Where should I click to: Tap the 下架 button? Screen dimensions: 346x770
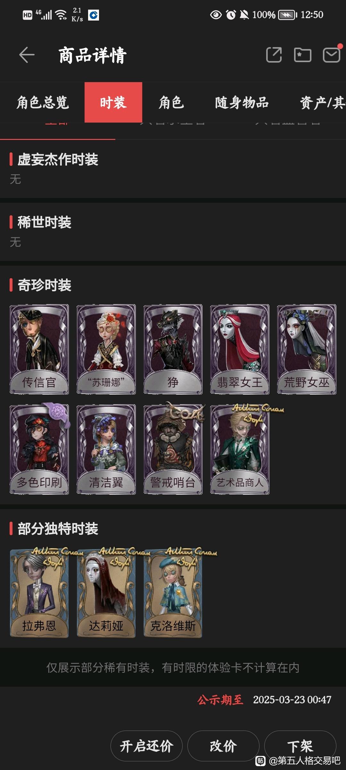pyautogui.click(x=300, y=746)
